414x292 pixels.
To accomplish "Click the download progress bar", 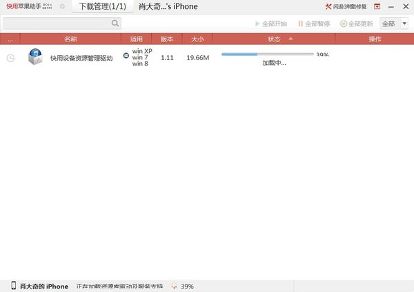I will [268, 54].
